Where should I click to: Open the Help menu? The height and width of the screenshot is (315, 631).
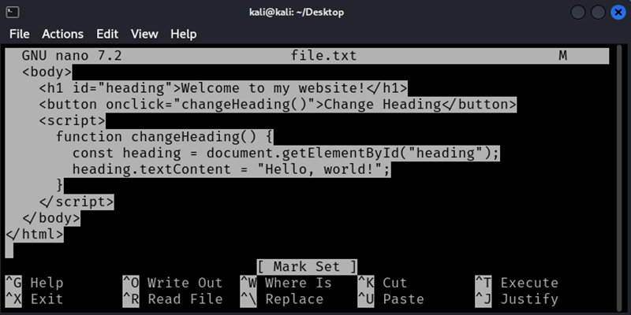click(x=184, y=34)
